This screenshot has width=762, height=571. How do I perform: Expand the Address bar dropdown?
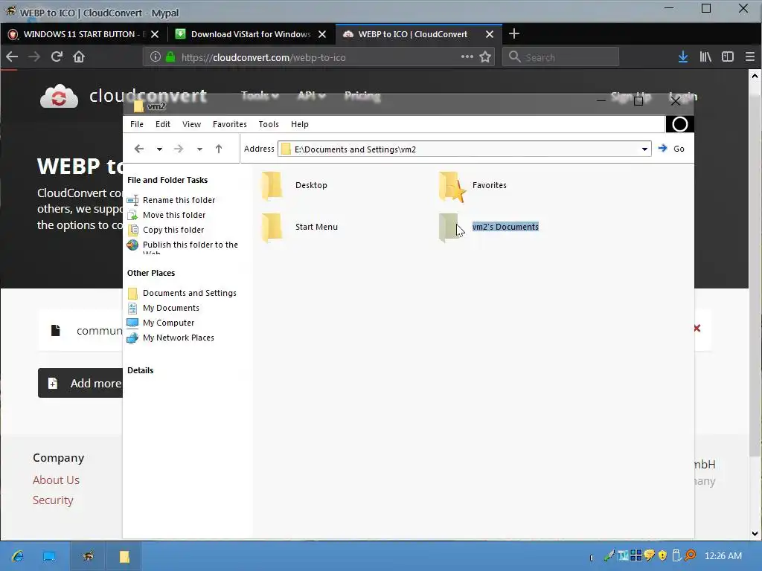click(x=644, y=149)
